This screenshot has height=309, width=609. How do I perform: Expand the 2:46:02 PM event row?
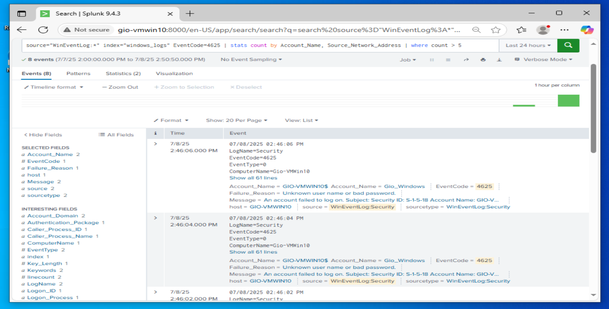point(155,292)
